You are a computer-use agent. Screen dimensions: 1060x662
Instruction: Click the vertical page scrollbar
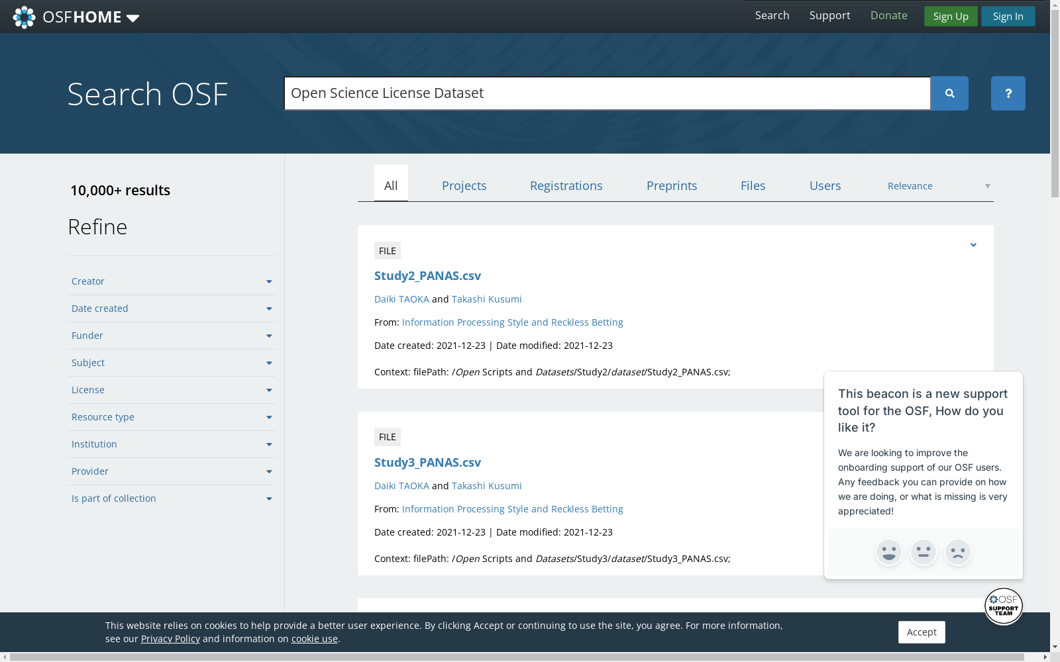[1055, 104]
